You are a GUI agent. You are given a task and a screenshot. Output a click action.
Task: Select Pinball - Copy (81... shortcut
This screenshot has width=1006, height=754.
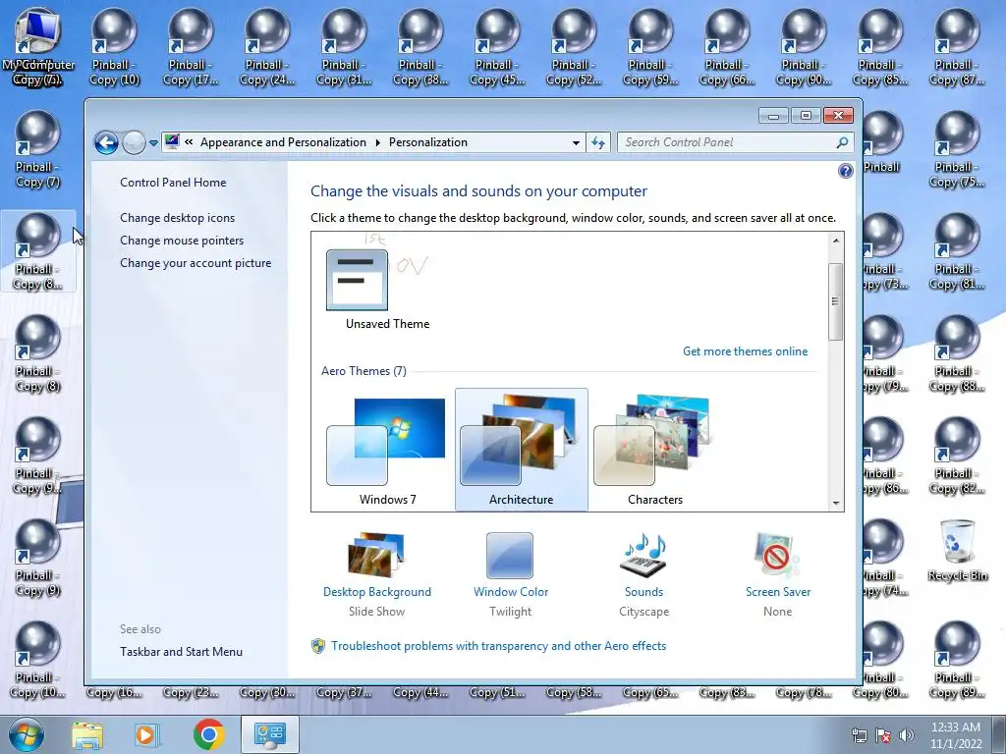click(957, 250)
